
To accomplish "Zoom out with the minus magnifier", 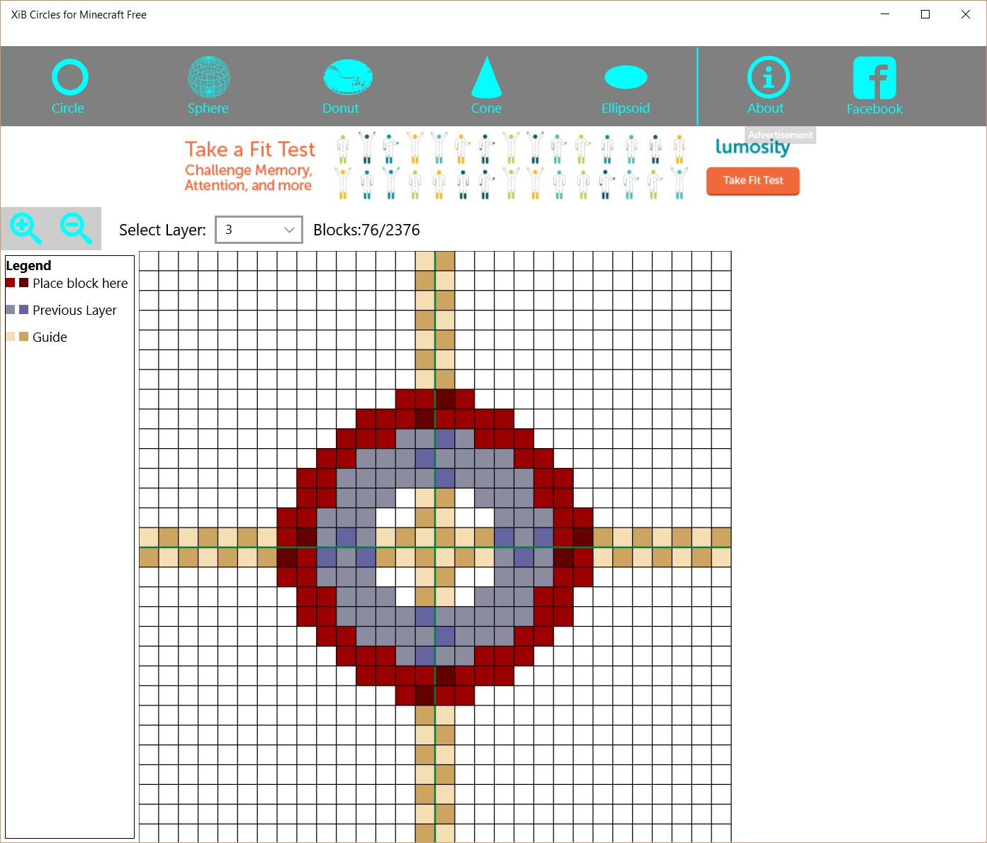I will point(76,228).
